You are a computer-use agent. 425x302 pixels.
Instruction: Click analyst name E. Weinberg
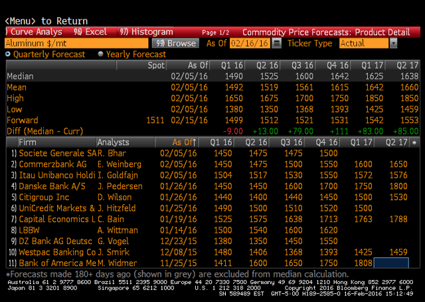click(x=120, y=164)
